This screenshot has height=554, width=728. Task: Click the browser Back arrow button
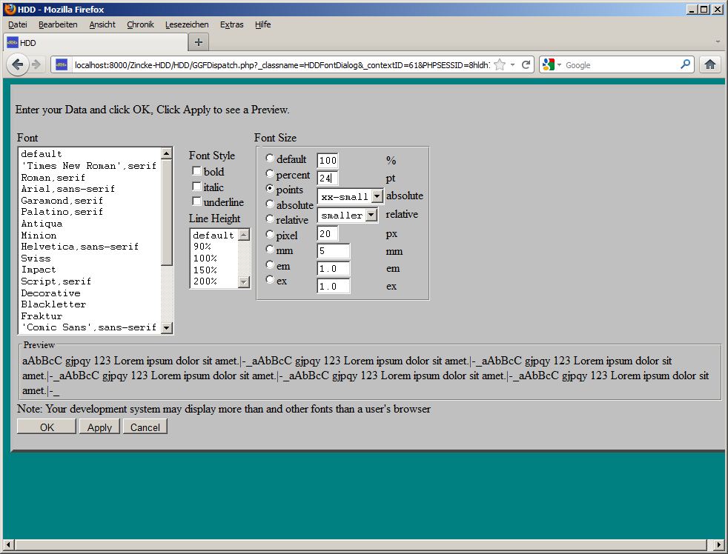tap(17, 64)
